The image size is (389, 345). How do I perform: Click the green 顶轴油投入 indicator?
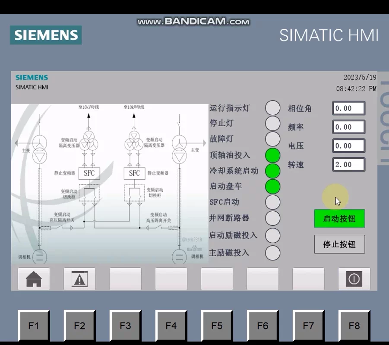click(273, 155)
